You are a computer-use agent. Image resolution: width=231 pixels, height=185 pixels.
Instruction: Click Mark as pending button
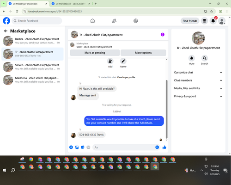pyautogui.click(x=95, y=53)
